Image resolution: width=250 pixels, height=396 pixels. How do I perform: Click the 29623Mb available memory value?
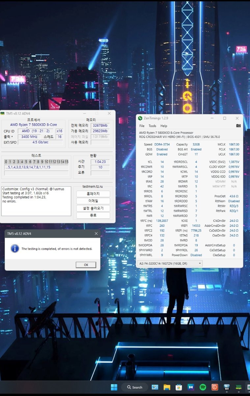tap(100, 131)
